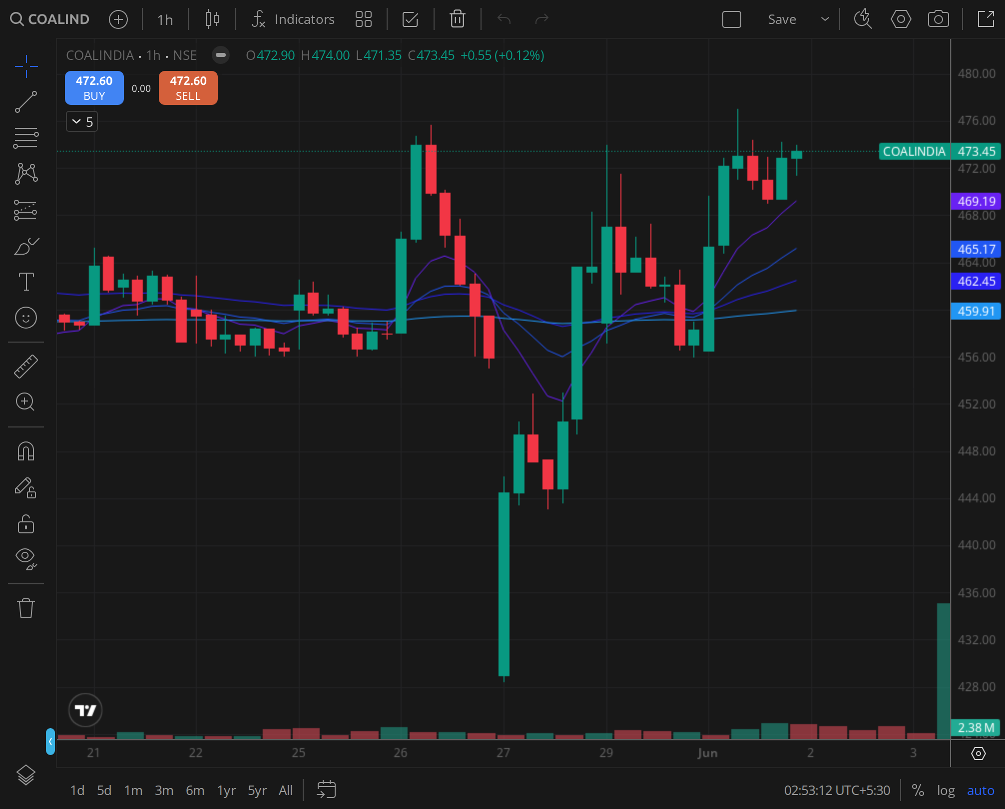Select 6m time range
The width and height of the screenshot is (1005, 809).
coord(195,791)
